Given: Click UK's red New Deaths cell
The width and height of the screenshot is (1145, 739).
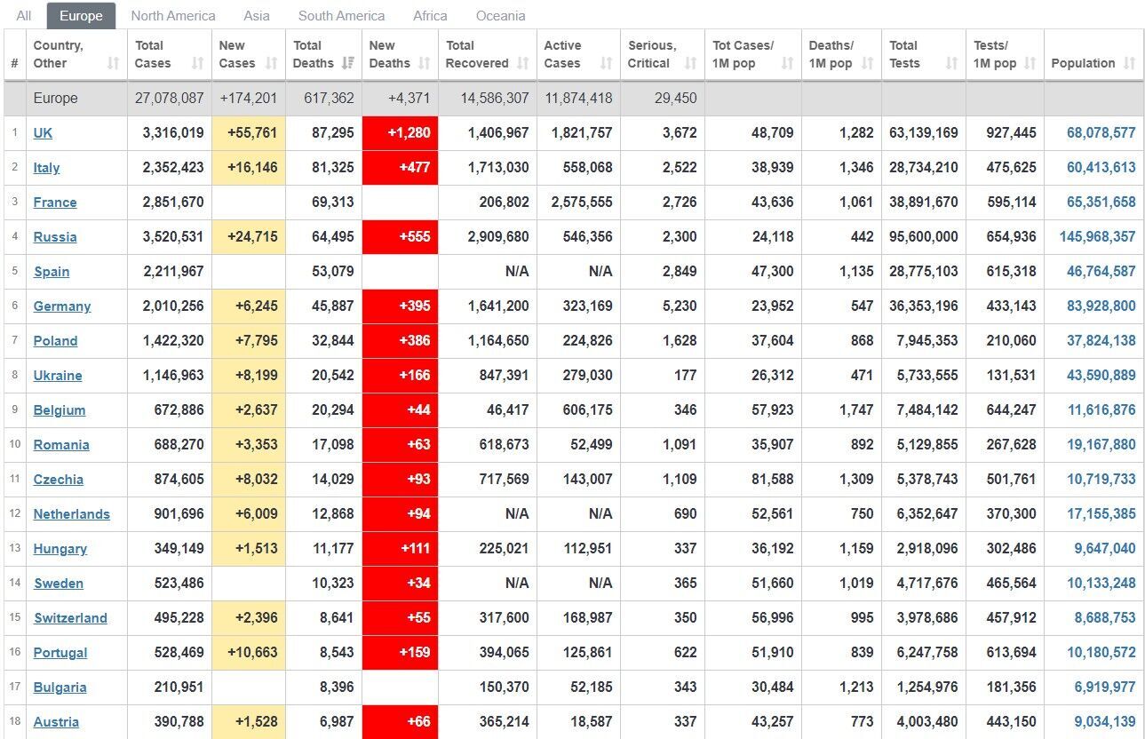Looking at the screenshot, I should (401, 133).
